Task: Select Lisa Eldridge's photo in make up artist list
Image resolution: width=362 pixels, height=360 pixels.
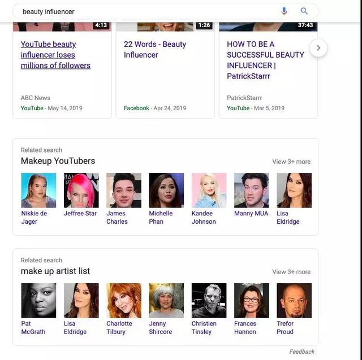Action: (x=81, y=301)
